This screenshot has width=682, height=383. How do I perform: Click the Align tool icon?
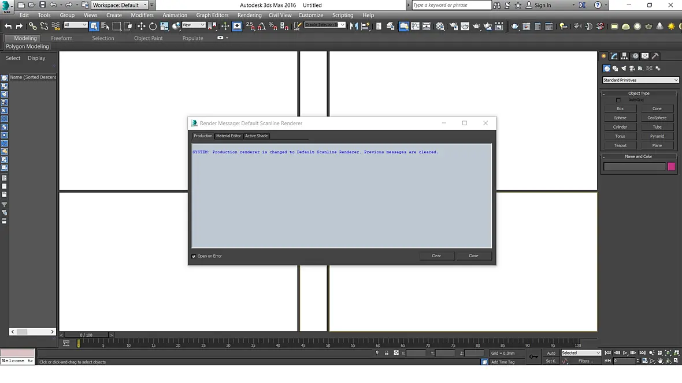tap(365, 27)
